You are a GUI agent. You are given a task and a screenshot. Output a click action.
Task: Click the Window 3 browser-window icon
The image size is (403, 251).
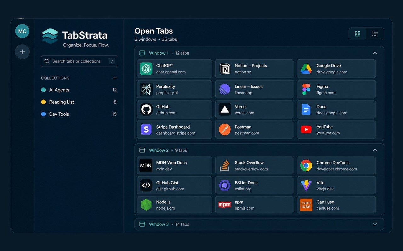[x=142, y=224]
